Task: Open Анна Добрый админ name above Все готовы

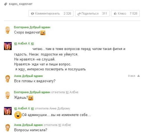Action: pyautogui.click(x=28, y=76)
